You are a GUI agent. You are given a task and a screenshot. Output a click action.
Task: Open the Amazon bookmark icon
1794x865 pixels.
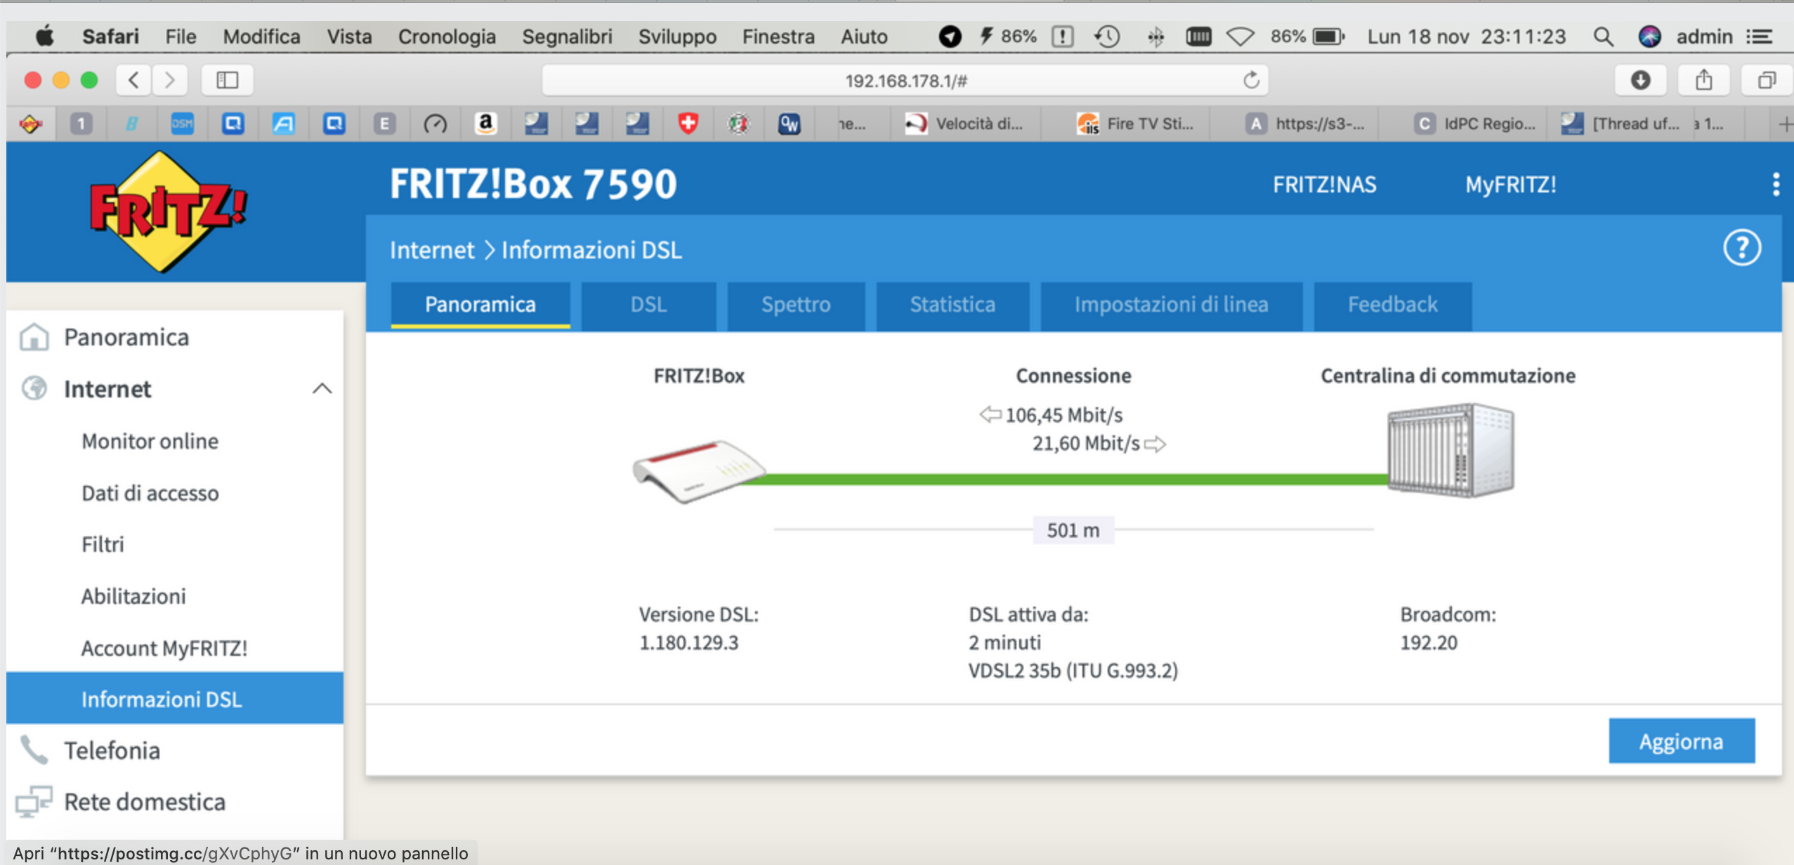(x=485, y=124)
